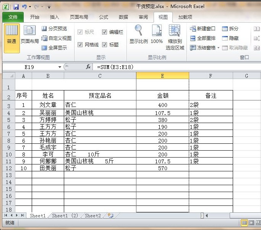Select column E header
Viewport: 261px width, 230px height.
(x=163, y=76)
